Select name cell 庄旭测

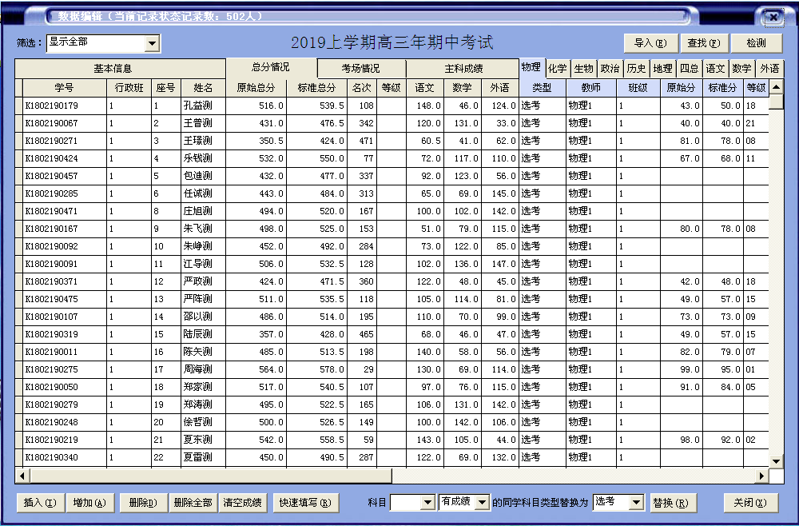[x=203, y=212]
